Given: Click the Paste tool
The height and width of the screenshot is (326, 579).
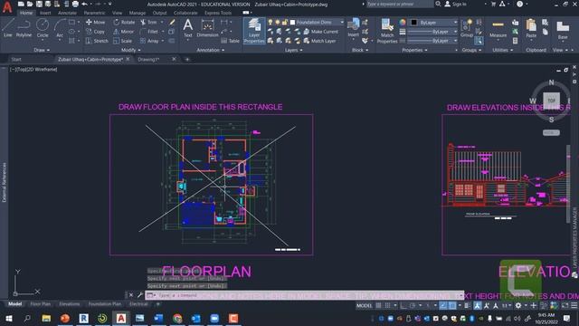Looking at the screenshot, I should pos(531,28).
